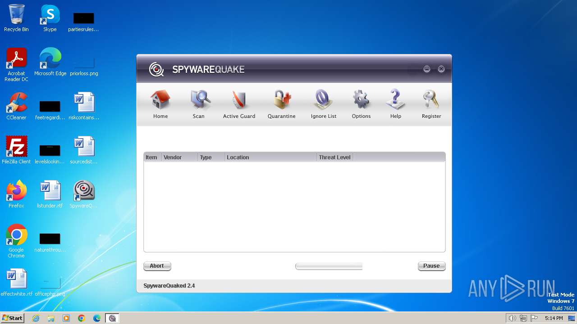The height and width of the screenshot is (324, 577).
Task: Launch Chrome from the taskbar
Action: 82,318
